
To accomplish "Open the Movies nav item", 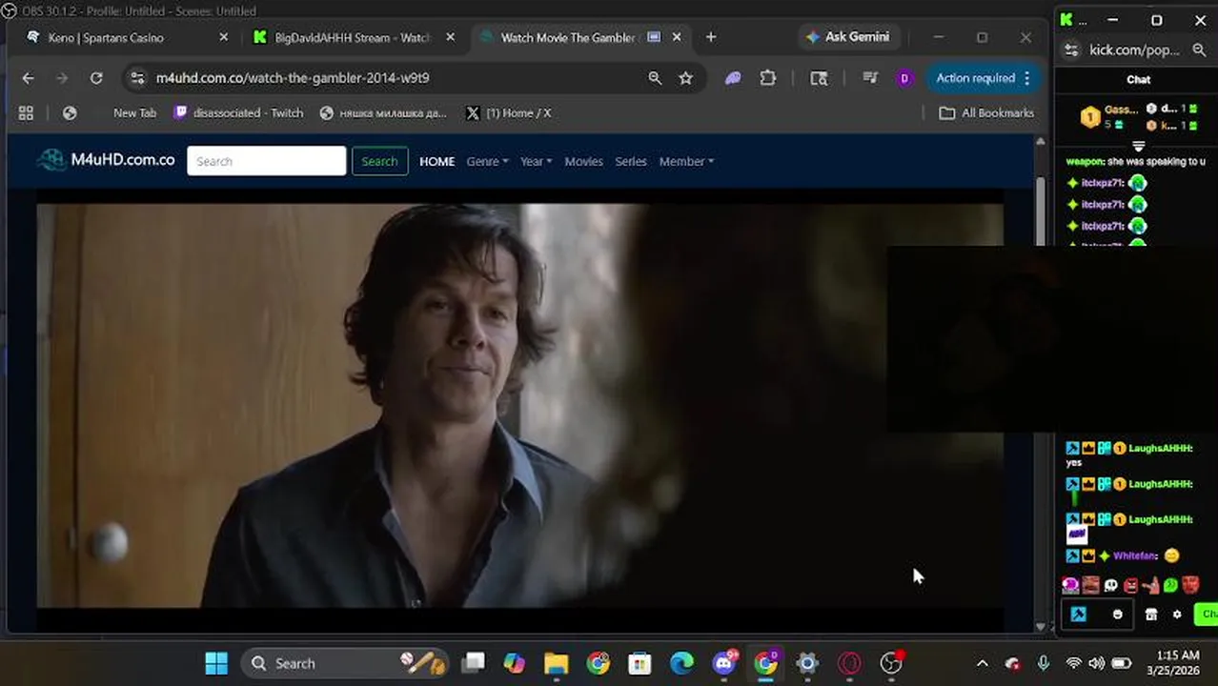I will 583,161.
